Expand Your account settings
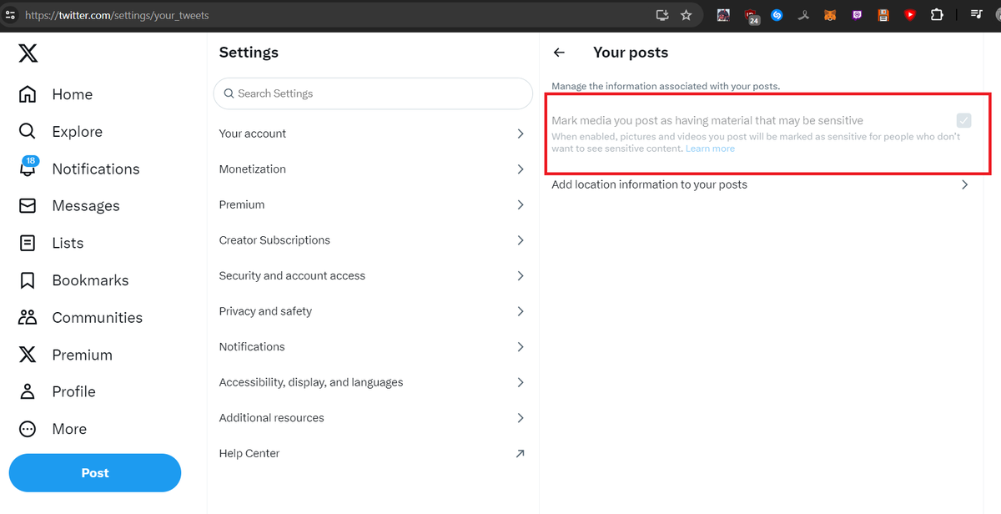Screen dimensions: 1001x514 click(373, 134)
